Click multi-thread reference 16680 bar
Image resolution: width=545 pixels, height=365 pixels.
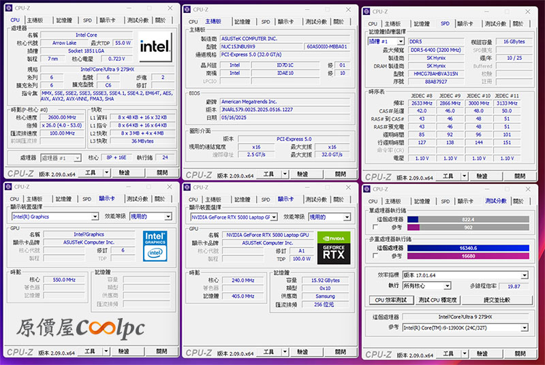468,255
